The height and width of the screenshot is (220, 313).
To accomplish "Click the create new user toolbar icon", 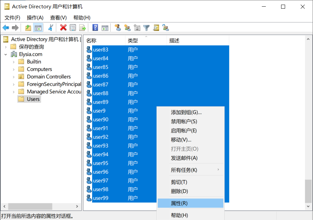I will point(118,28).
